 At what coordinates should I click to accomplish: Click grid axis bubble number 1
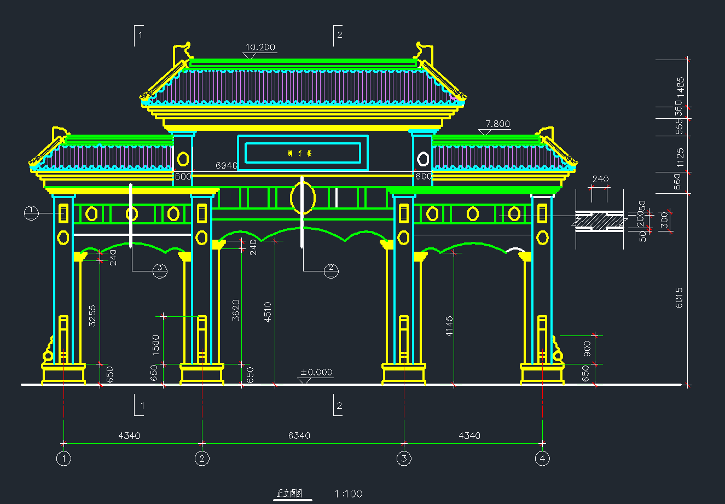coord(64,459)
